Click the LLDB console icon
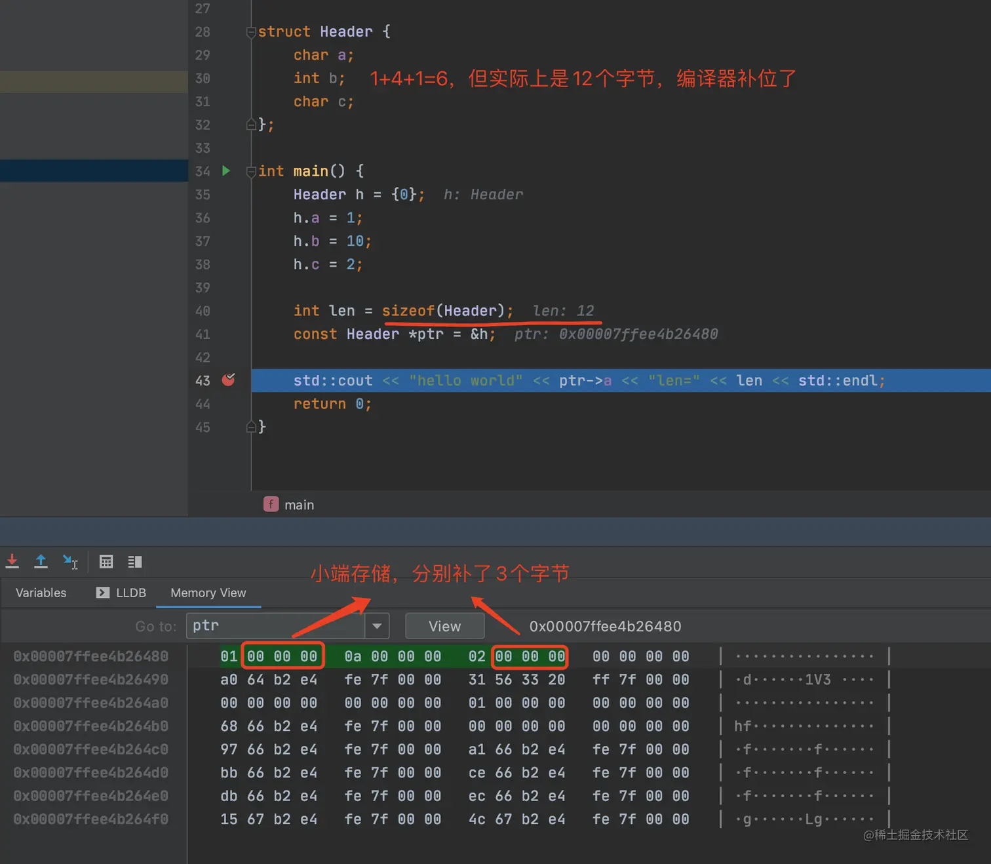The height and width of the screenshot is (864, 991). point(103,593)
